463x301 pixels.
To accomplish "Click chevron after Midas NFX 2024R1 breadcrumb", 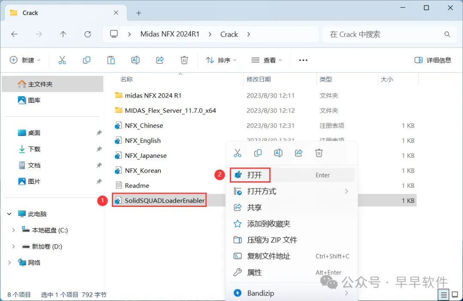I will coord(210,34).
